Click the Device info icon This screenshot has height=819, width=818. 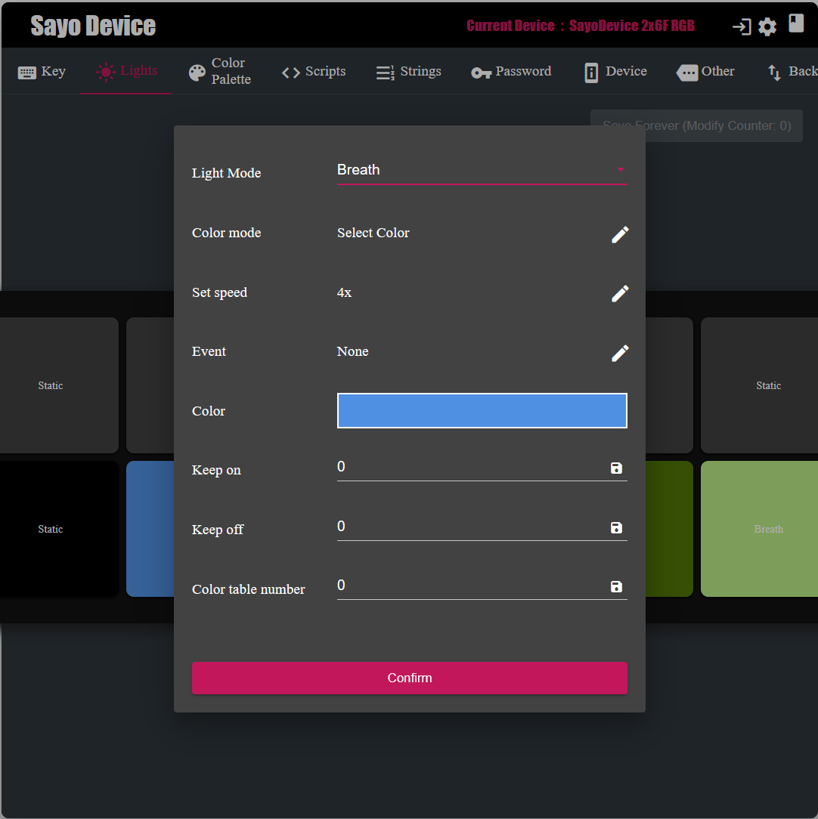pos(591,73)
